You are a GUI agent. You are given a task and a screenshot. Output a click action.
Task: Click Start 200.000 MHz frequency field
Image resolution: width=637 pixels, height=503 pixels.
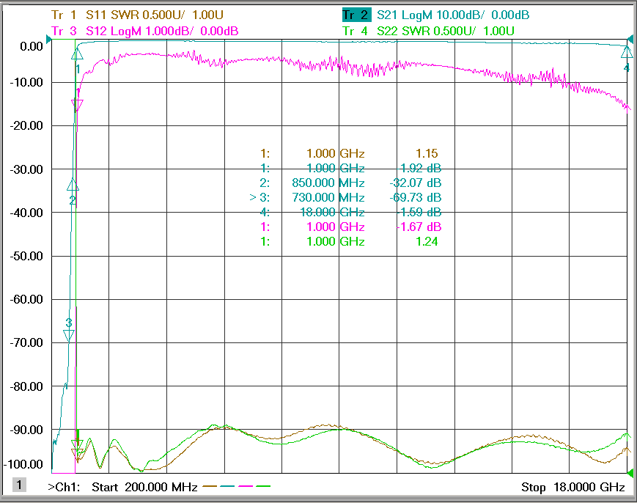pos(144,487)
